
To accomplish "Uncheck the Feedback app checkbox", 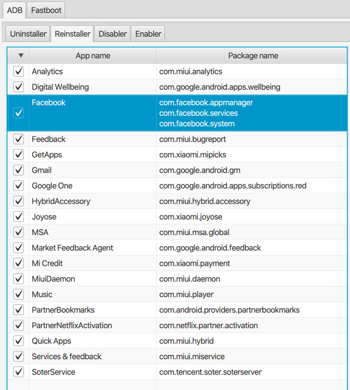I will point(18,139).
